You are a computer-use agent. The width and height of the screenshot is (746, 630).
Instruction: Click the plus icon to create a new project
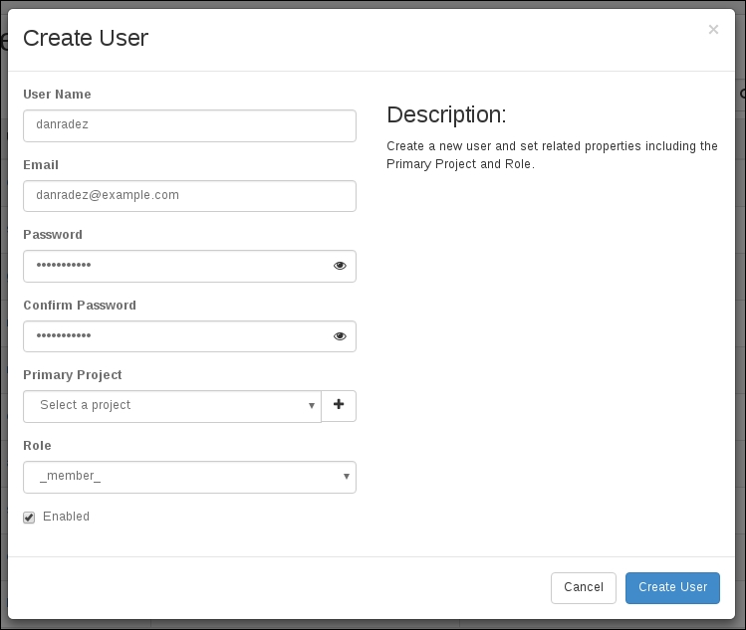(x=339, y=405)
